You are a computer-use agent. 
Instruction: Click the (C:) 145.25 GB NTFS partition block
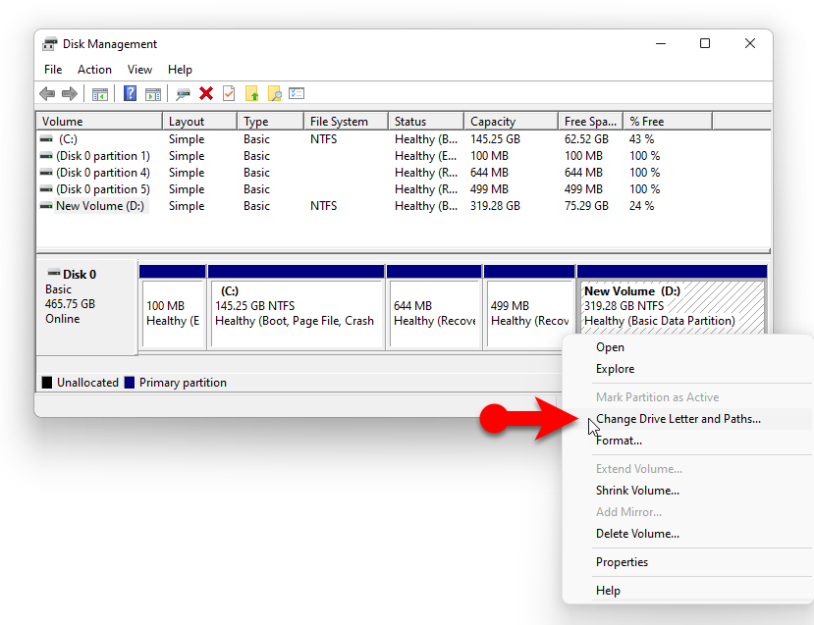point(296,313)
